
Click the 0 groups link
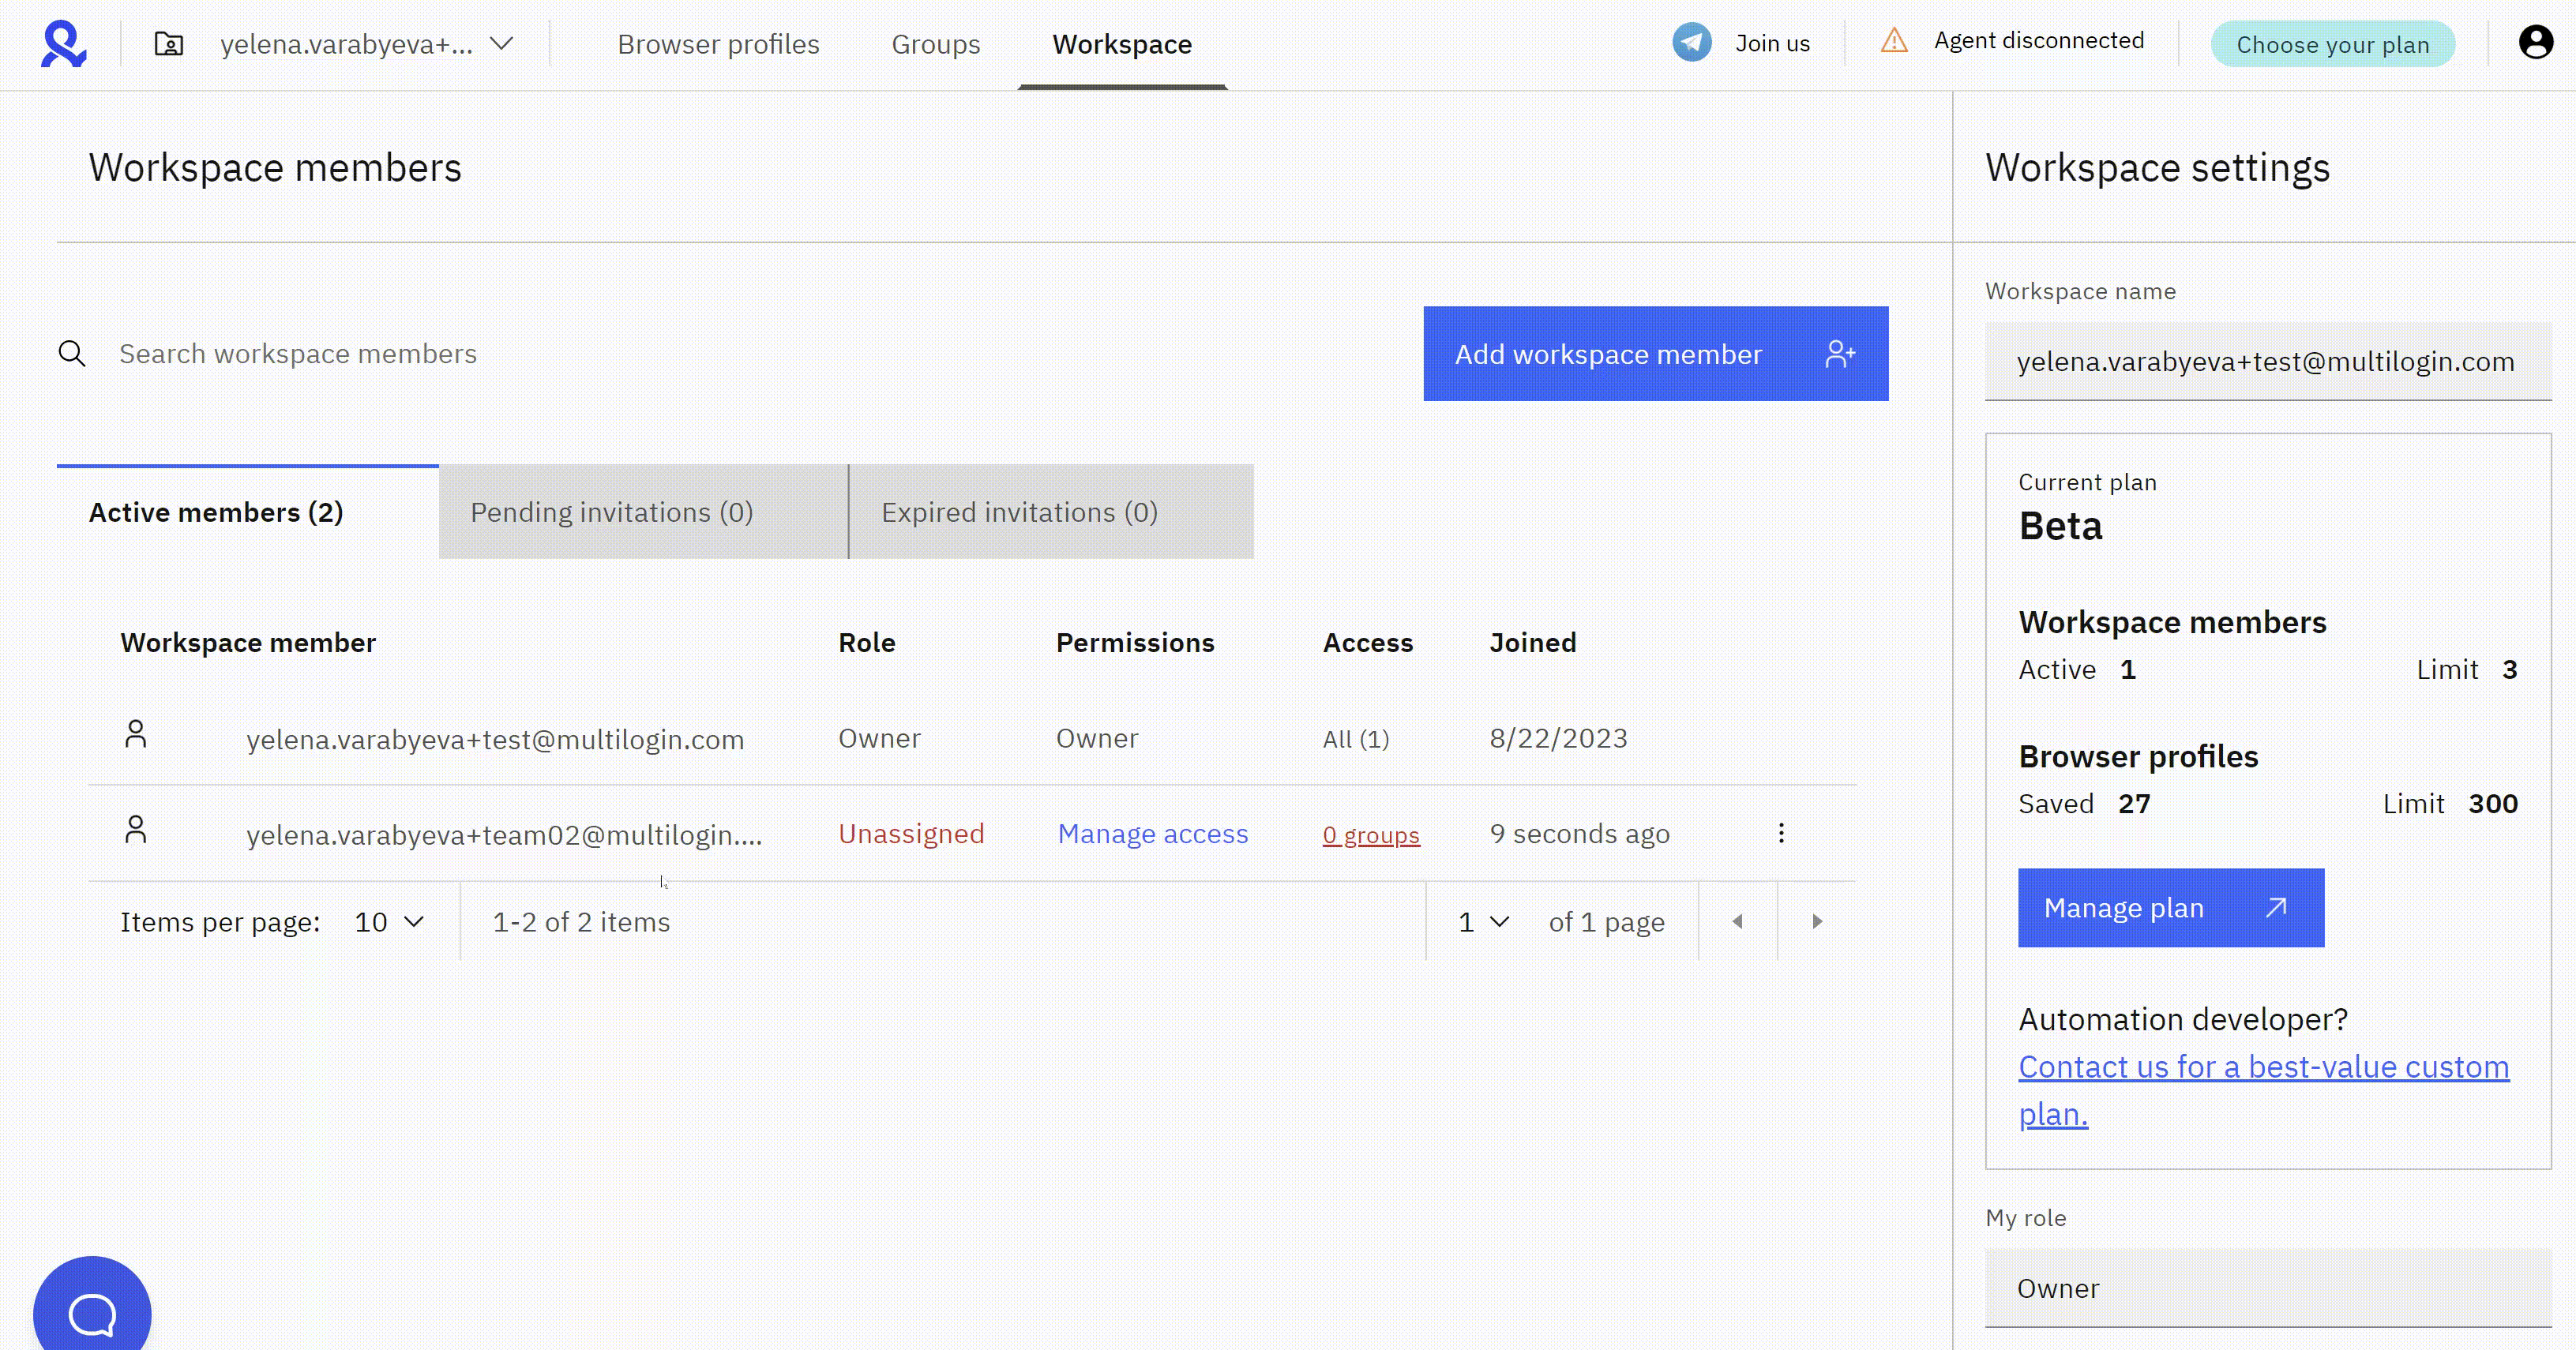1370,834
